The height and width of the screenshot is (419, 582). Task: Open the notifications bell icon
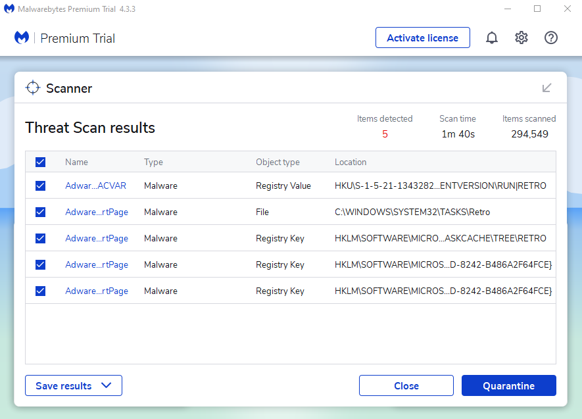[x=492, y=37]
